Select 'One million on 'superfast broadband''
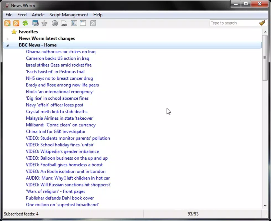The image size is (271, 221). pyautogui.click(x=62, y=205)
